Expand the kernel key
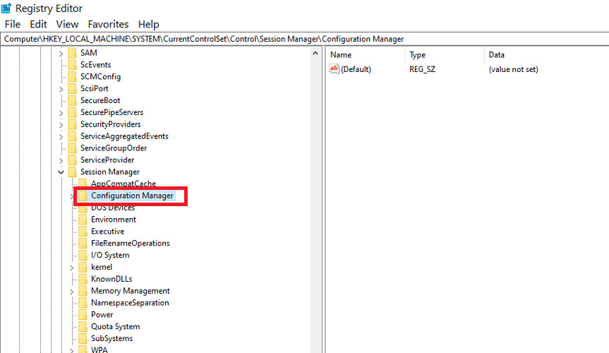 coord(71,268)
